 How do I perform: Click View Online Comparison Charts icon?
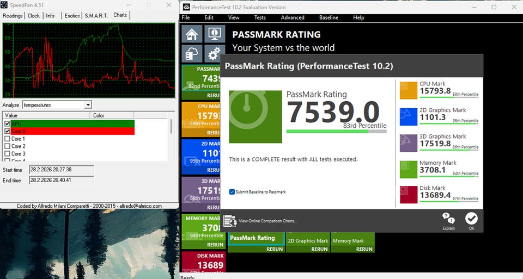pyautogui.click(x=230, y=221)
